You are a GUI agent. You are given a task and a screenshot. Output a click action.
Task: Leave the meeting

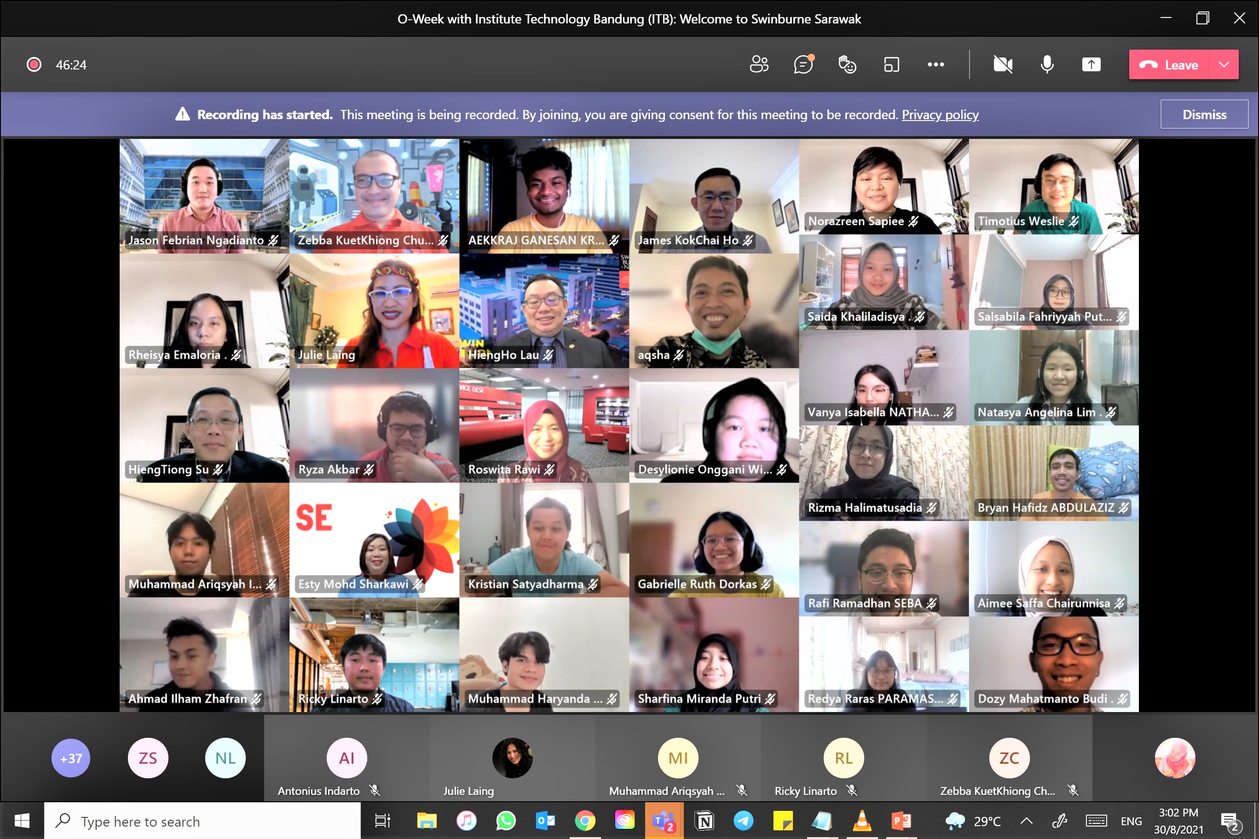pos(1169,65)
